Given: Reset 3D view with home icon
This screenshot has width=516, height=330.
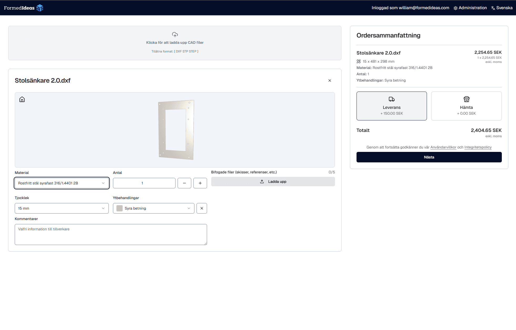Looking at the screenshot, I should pyautogui.click(x=22, y=99).
